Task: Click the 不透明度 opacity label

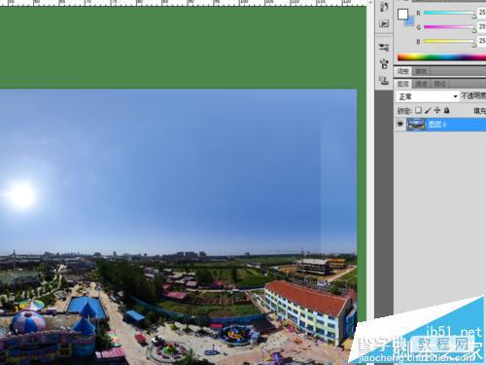Action: click(473, 95)
